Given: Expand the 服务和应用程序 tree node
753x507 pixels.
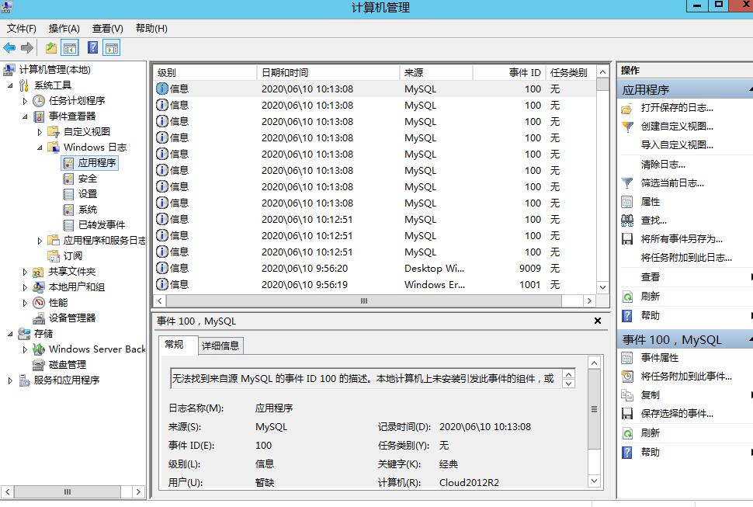Looking at the screenshot, I should tap(10, 380).
